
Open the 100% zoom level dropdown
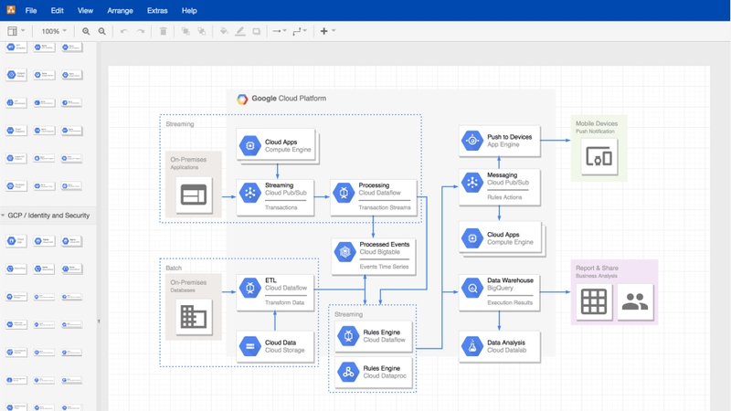click(x=53, y=31)
